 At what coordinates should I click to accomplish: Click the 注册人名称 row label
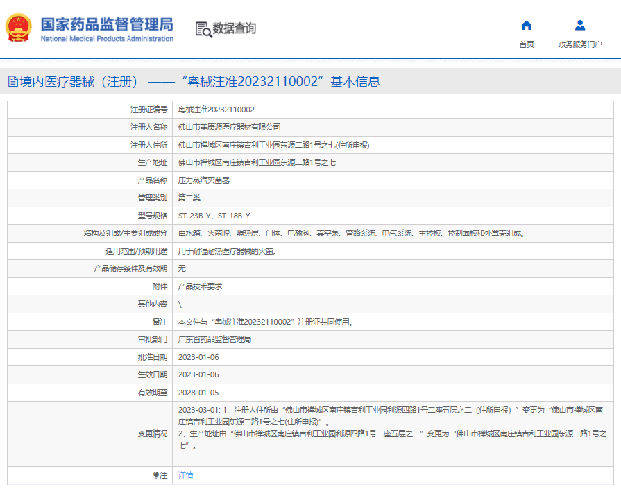[x=149, y=127]
